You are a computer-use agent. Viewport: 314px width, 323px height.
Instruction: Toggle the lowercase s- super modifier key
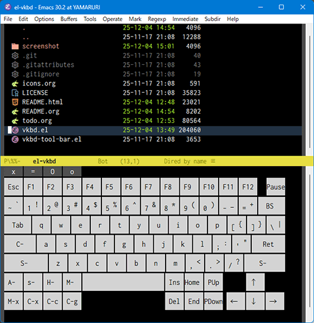click(x=33, y=282)
